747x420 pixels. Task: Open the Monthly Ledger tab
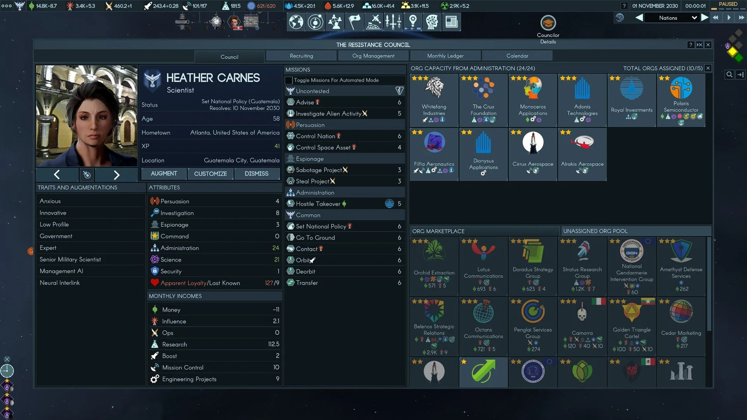pyautogui.click(x=445, y=56)
